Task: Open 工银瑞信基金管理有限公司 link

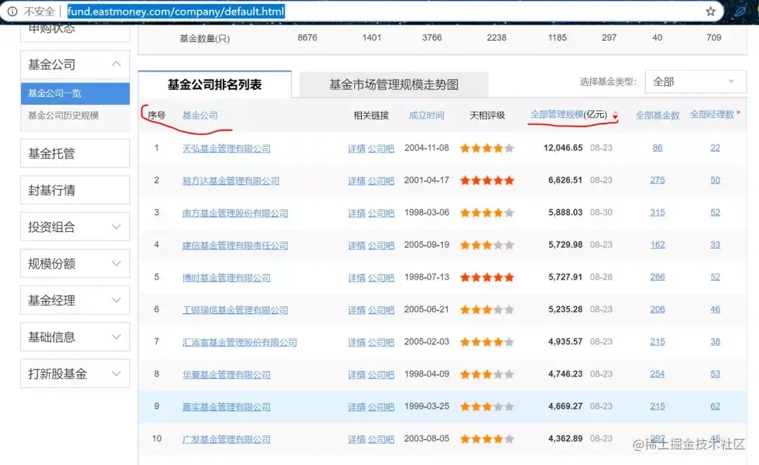Action: [235, 310]
